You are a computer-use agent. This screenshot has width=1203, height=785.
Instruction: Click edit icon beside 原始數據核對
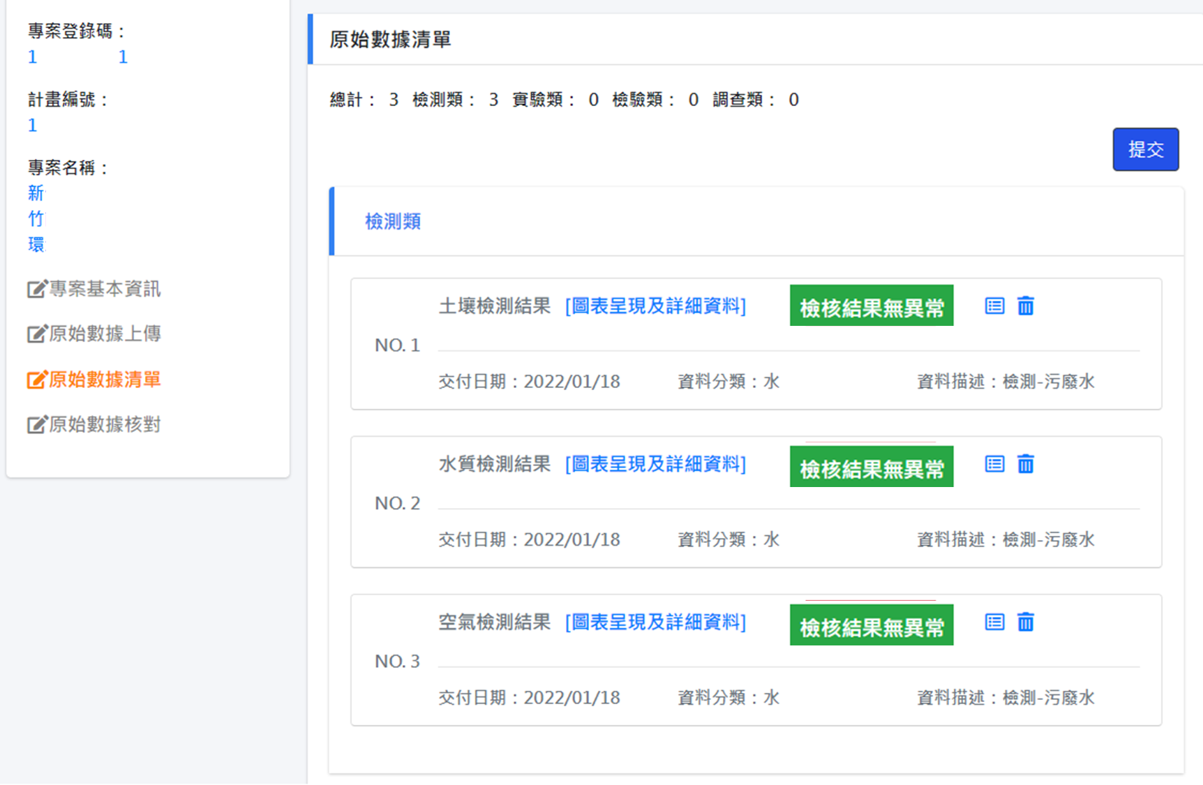coord(37,424)
